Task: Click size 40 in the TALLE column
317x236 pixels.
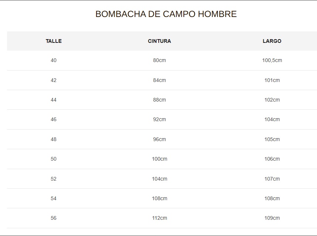Action: 54,60
